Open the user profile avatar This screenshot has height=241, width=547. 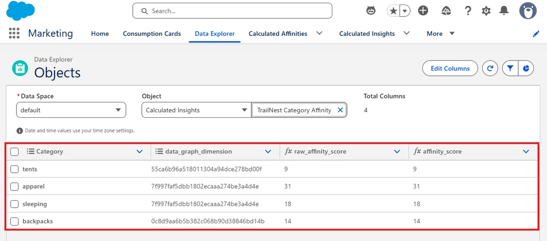click(x=528, y=10)
